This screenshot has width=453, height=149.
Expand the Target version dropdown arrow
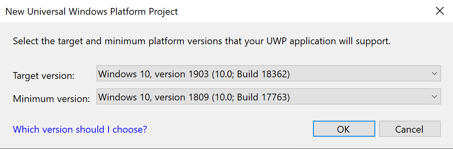434,73
